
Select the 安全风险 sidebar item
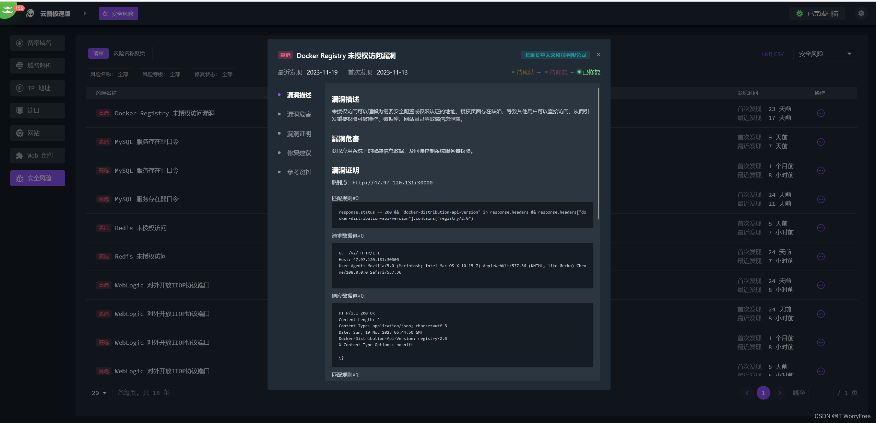pos(38,178)
